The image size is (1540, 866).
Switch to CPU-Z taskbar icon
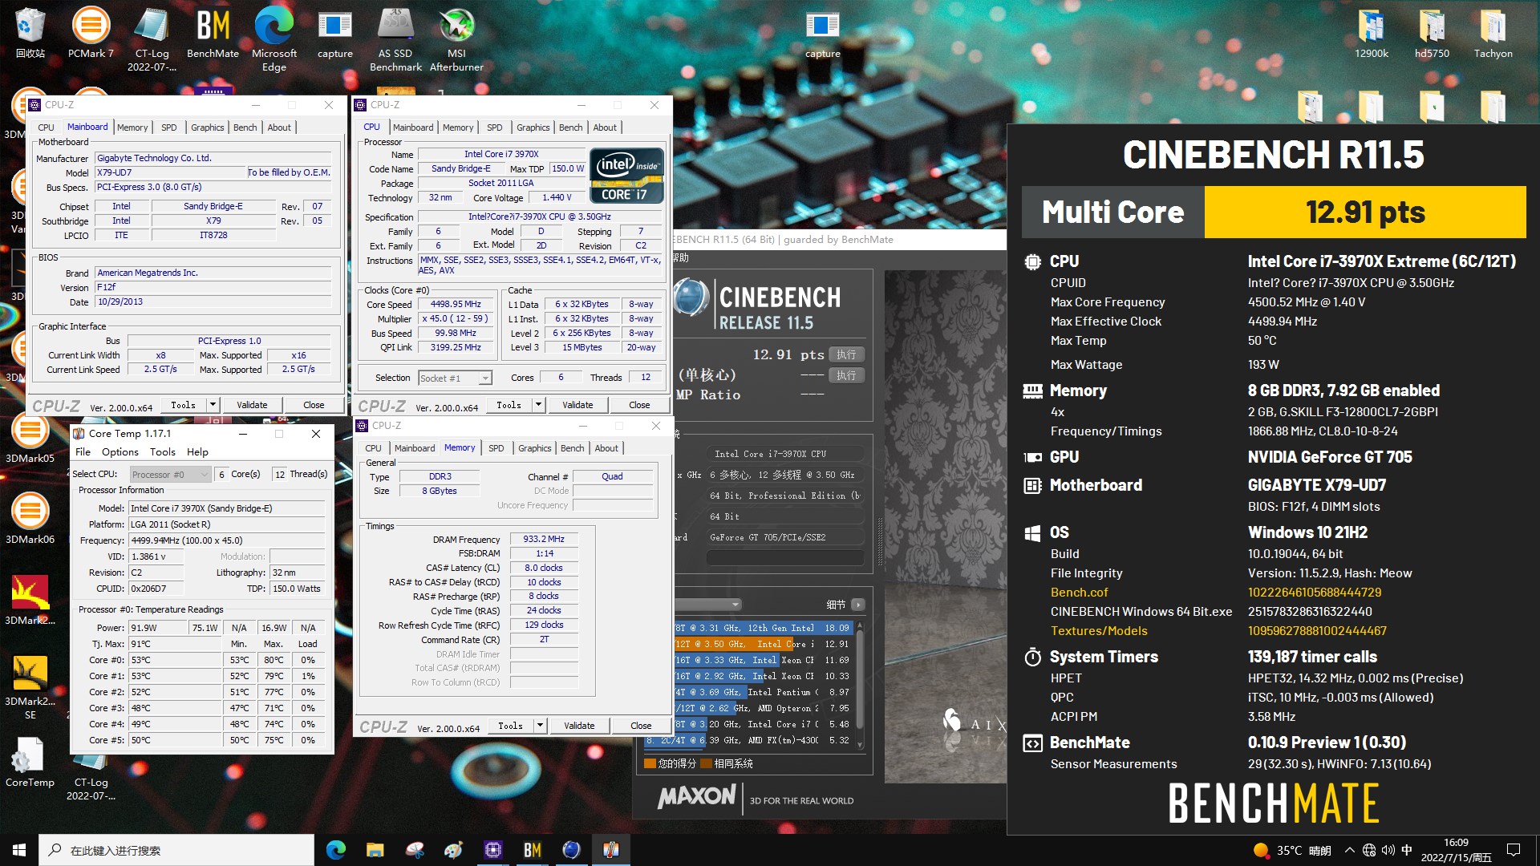point(493,850)
